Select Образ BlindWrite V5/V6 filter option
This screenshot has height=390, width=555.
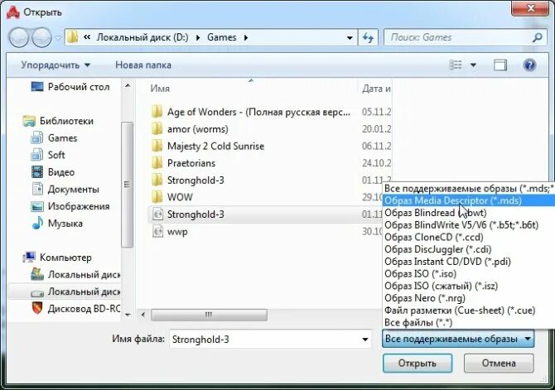469,225
